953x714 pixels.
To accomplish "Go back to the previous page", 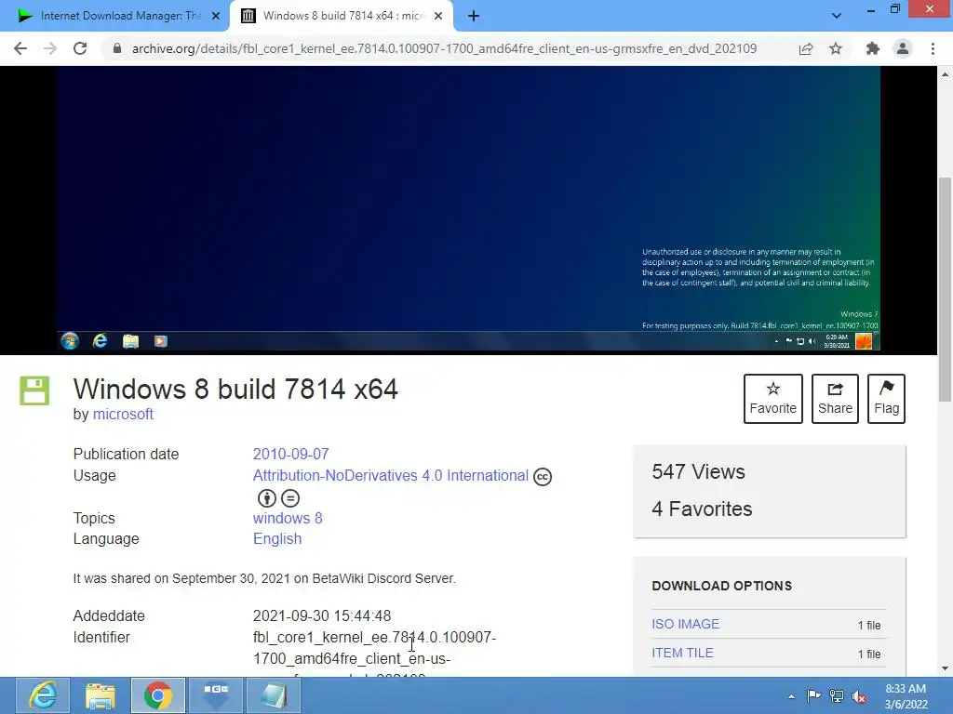I will coord(20,48).
